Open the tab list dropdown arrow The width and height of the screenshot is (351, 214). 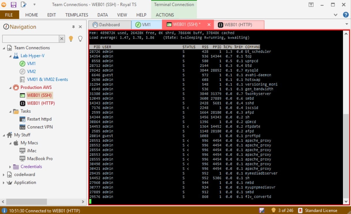(346, 24)
